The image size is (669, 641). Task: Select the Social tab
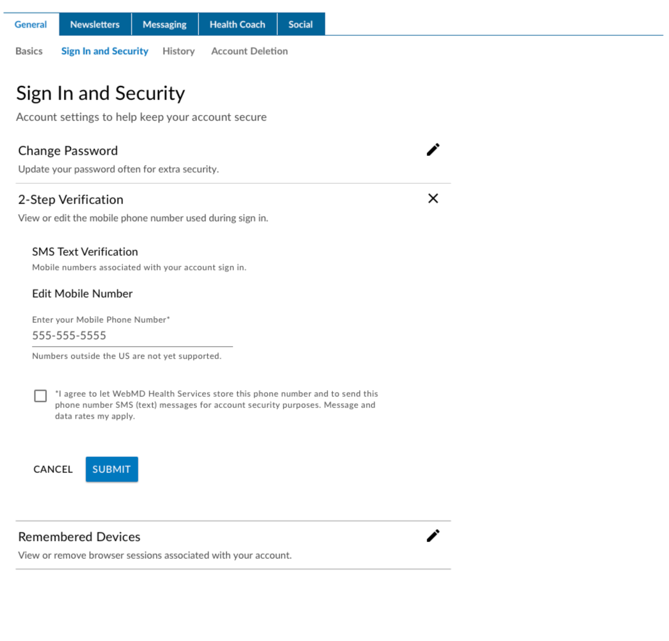(x=301, y=24)
